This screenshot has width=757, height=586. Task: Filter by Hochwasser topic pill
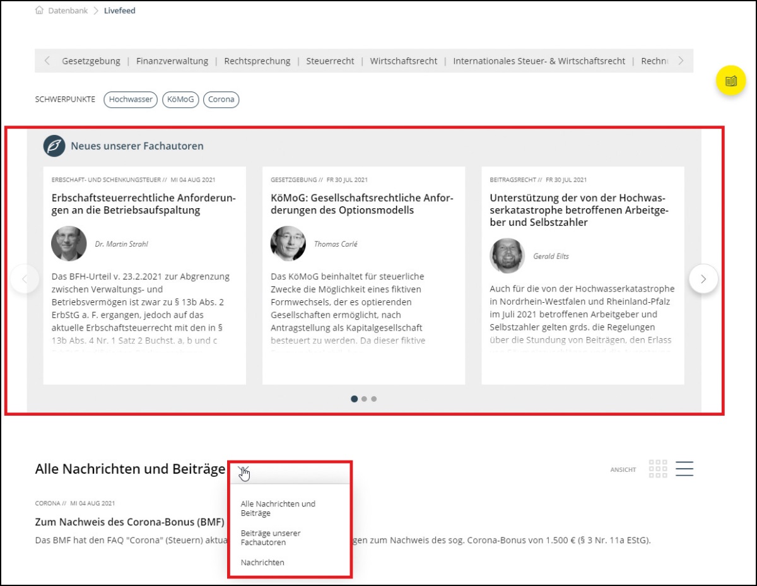coord(131,100)
